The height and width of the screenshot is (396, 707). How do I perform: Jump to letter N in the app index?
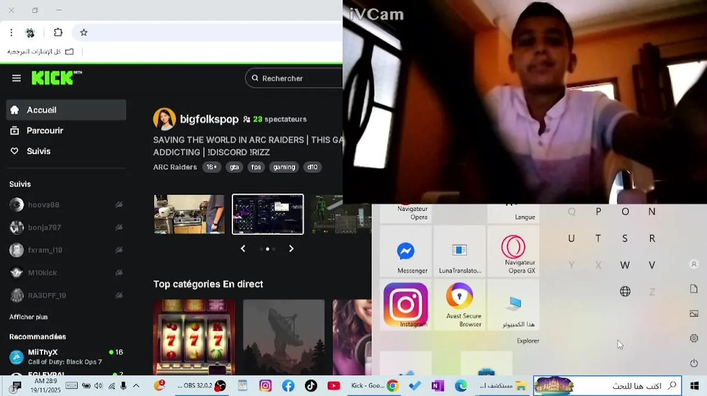pos(652,212)
